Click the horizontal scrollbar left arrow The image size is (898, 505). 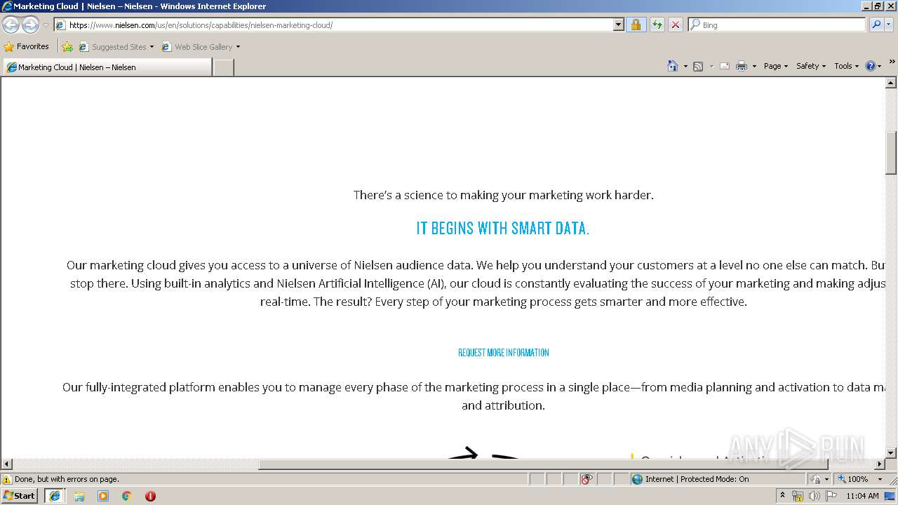[6, 464]
